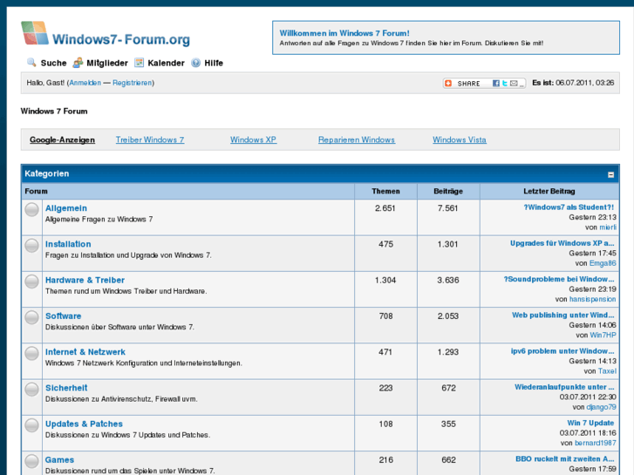Open the Games forum
The width and height of the screenshot is (634, 475).
point(59,460)
